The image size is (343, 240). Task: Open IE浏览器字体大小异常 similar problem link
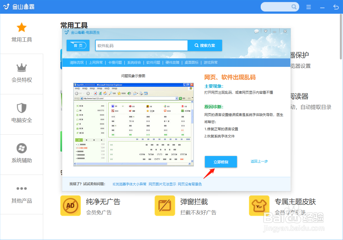129,184
